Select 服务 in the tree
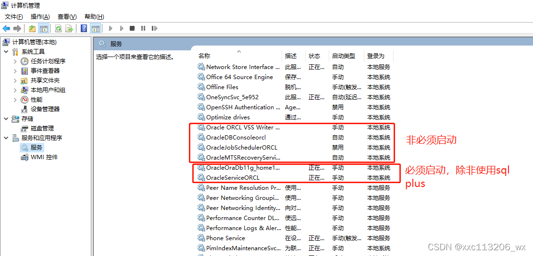The width and height of the screenshot is (533, 256). click(37, 148)
